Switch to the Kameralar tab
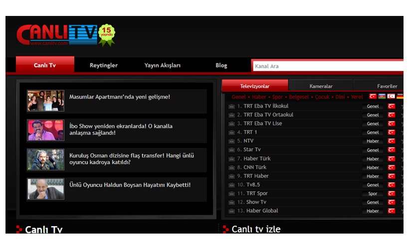Viewport: 409px width, 249px height. (x=321, y=86)
